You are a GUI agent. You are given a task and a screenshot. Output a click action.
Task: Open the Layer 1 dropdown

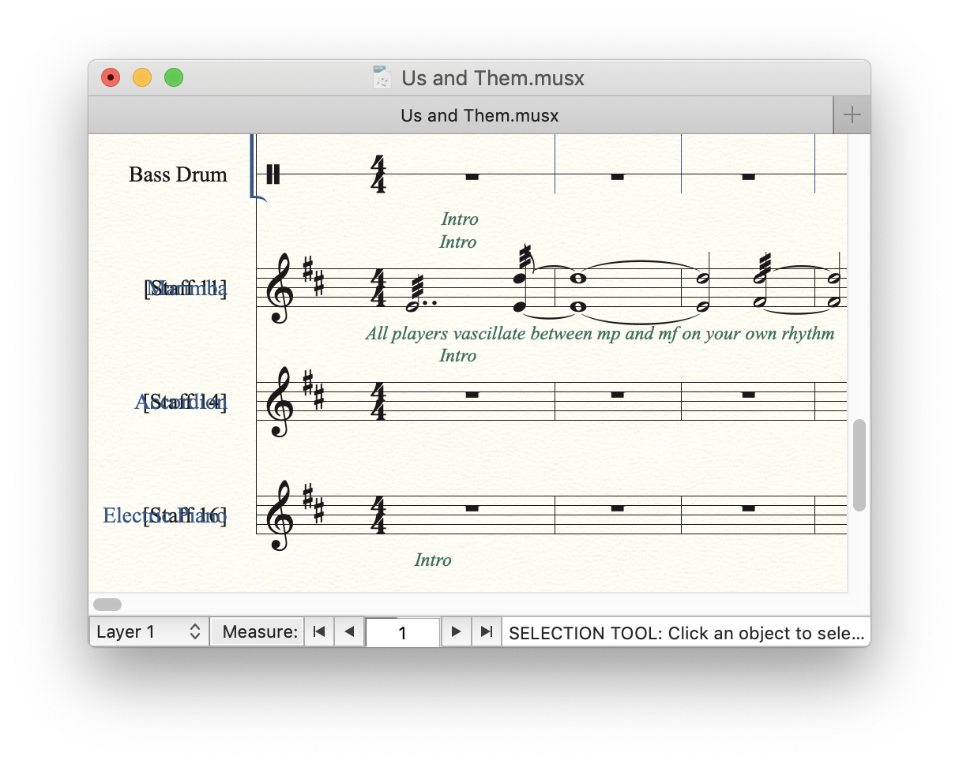[149, 632]
